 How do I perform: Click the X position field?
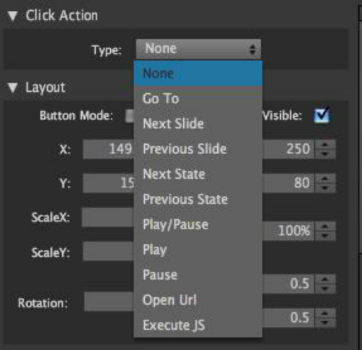tap(109, 149)
